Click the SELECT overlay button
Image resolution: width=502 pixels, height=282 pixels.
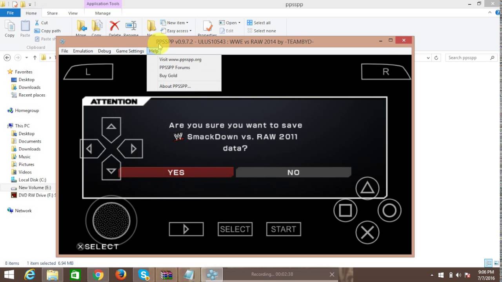(235, 229)
